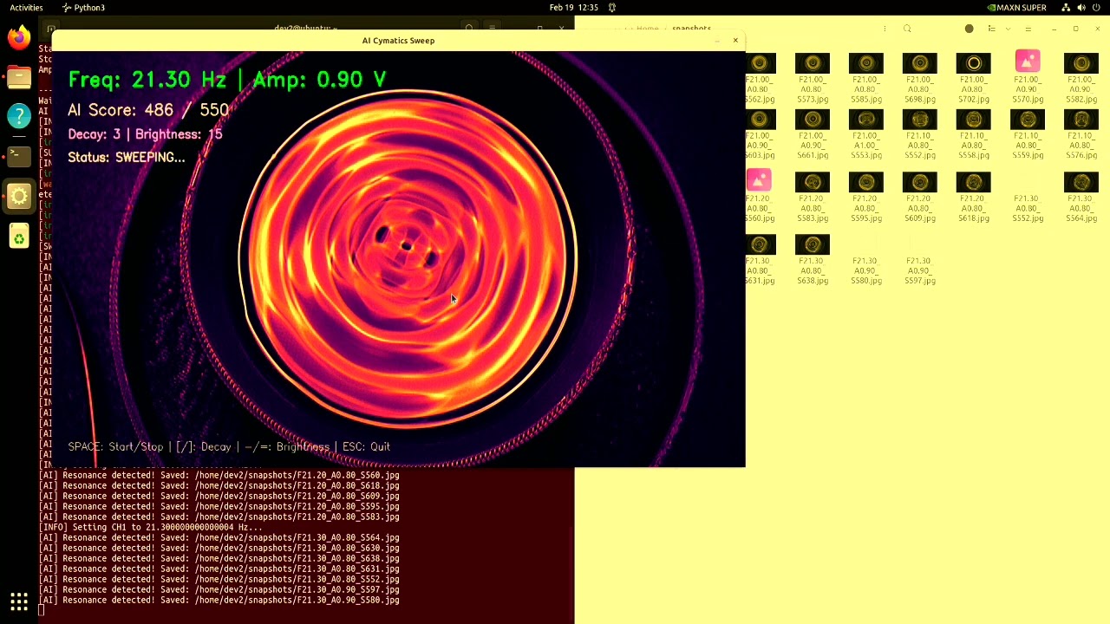
Task: Open the Files app in the dock
Action: pyautogui.click(x=19, y=77)
